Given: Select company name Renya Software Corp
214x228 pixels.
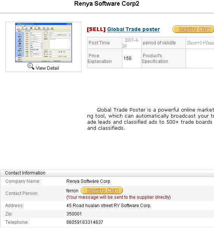Looking at the screenshot, I should (x=88, y=181).
